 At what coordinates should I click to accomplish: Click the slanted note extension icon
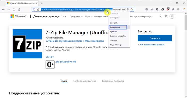click(173, 9)
